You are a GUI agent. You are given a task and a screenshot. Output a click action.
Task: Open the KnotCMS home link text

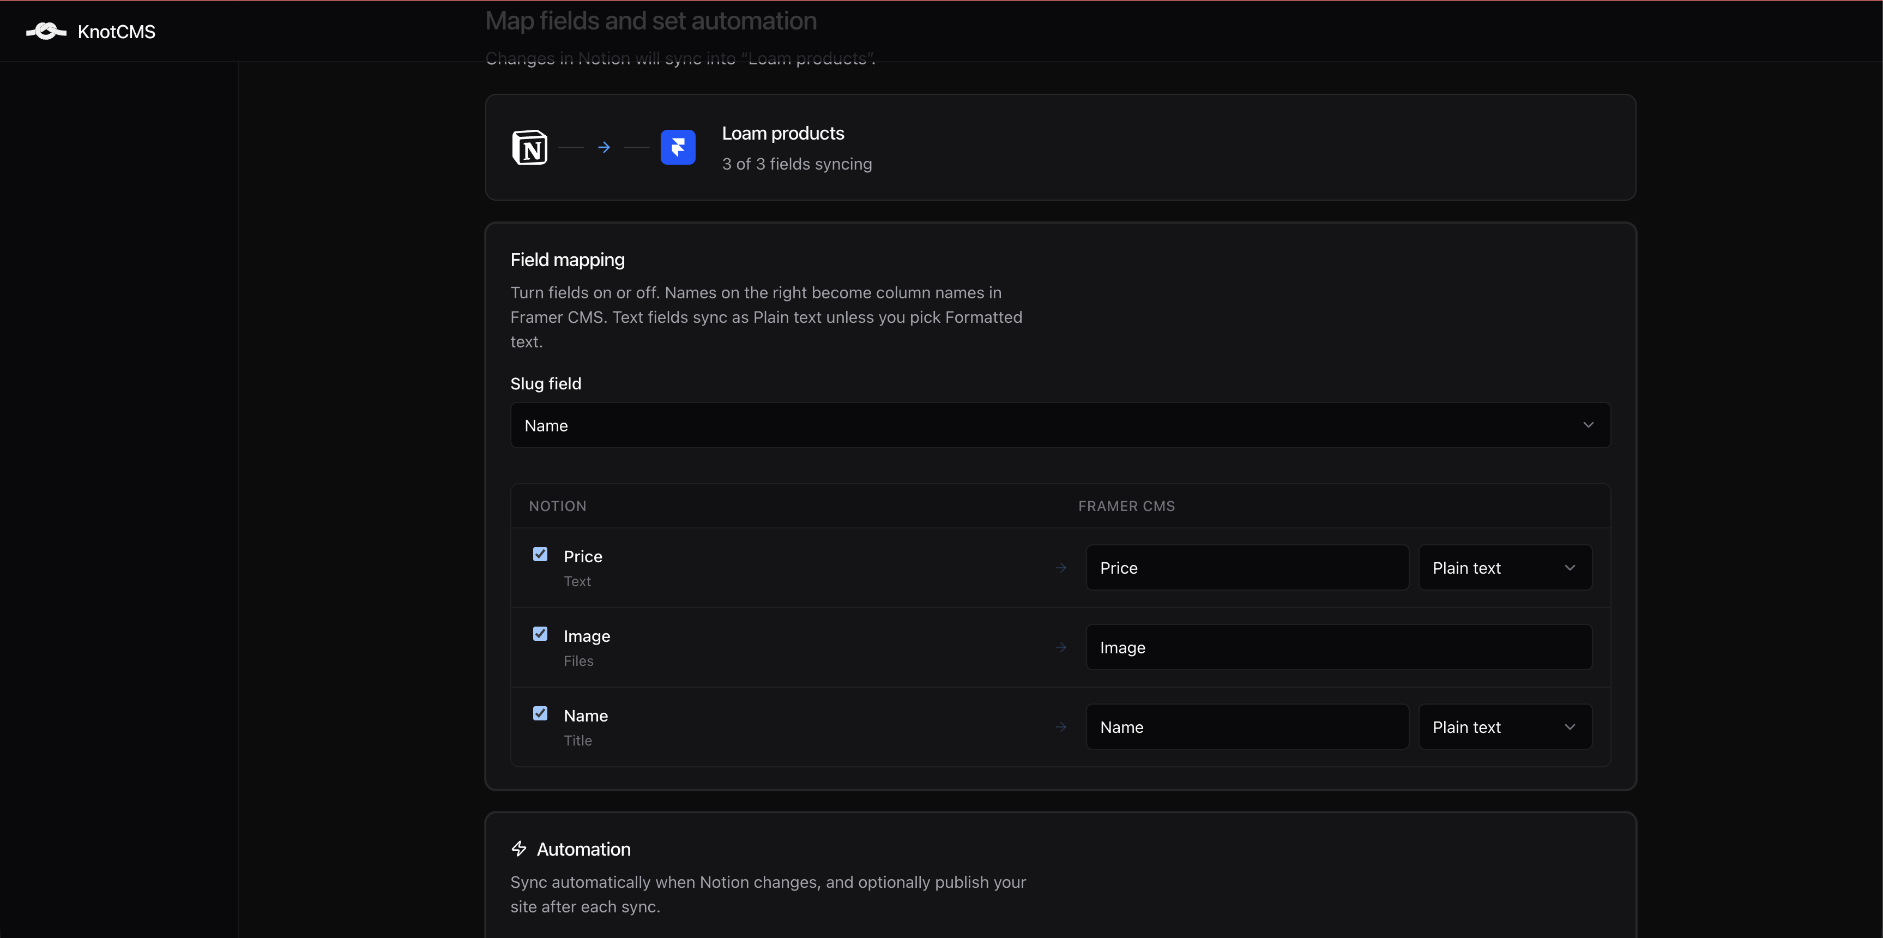coord(116,32)
